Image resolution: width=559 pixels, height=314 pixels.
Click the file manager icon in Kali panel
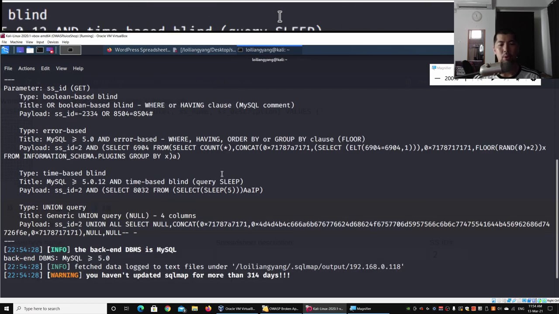[30, 50]
